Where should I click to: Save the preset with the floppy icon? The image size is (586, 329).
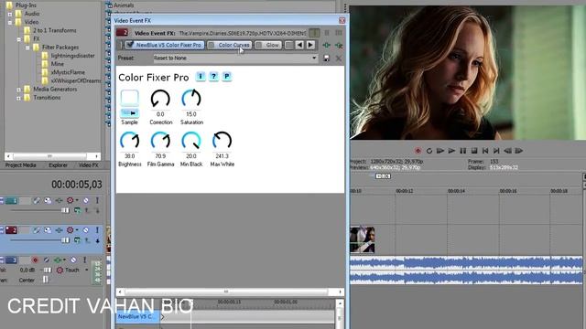(x=326, y=58)
